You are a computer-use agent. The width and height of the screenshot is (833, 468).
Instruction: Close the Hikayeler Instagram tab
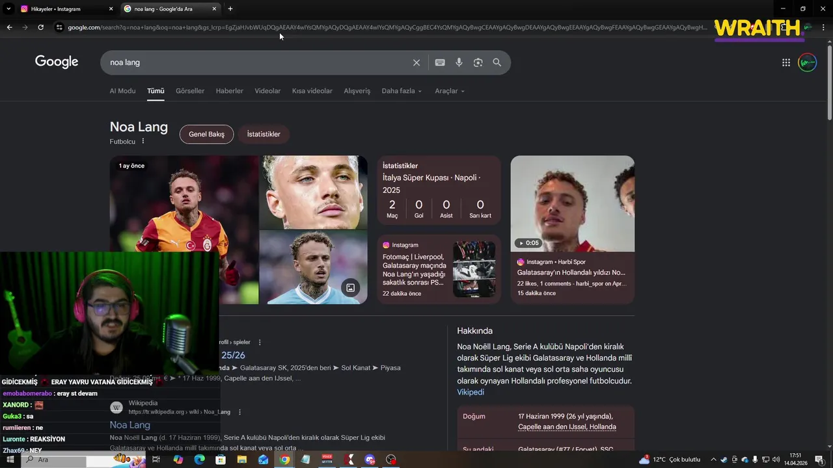click(111, 8)
